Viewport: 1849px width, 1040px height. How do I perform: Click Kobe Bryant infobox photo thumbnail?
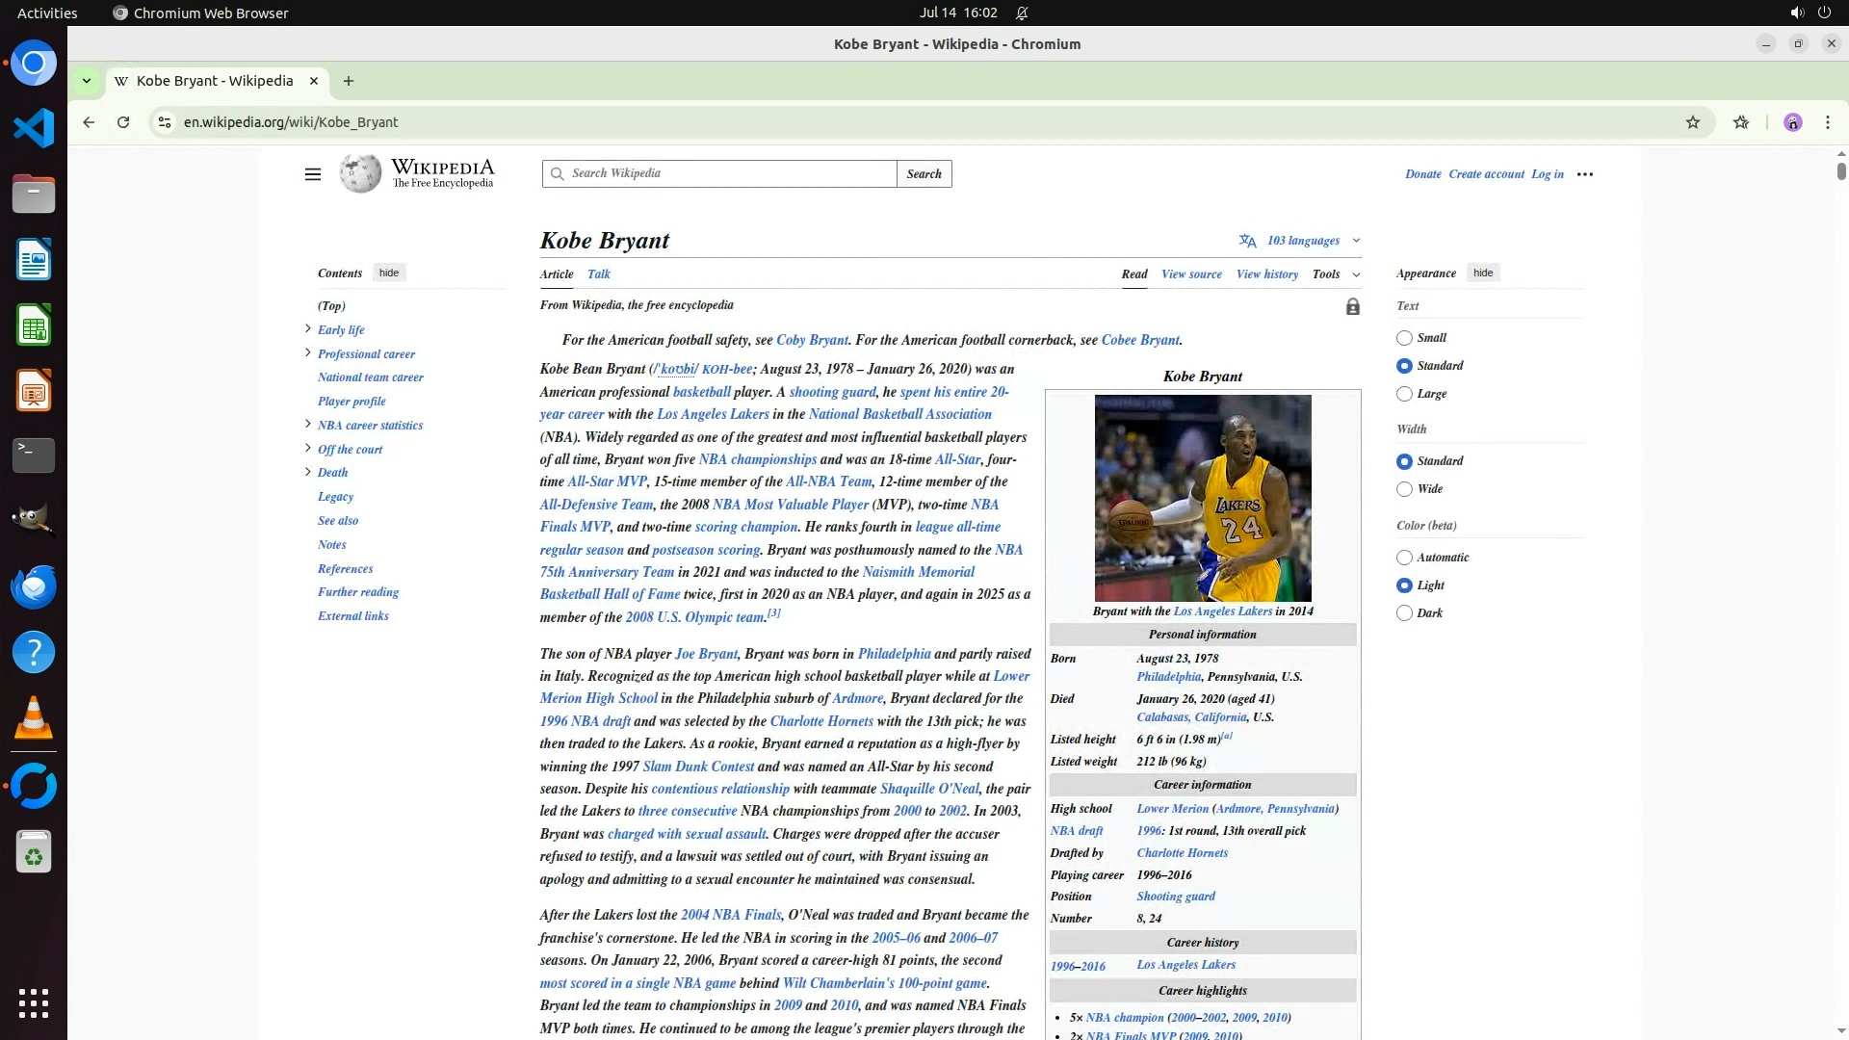point(1202,498)
